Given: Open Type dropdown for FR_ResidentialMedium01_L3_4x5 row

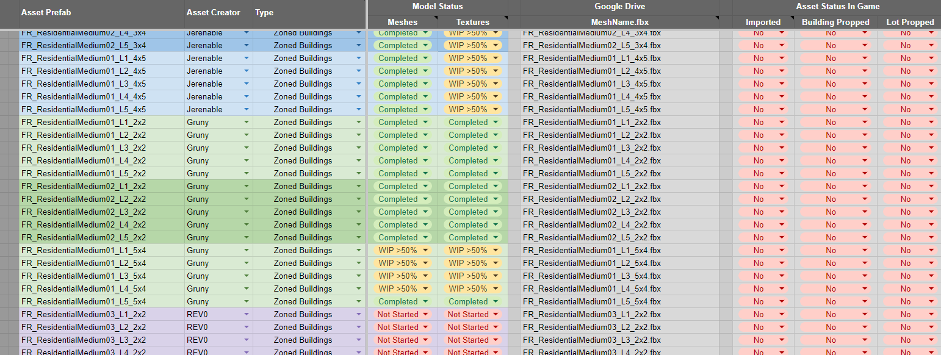Looking at the screenshot, I should click(359, 84).
